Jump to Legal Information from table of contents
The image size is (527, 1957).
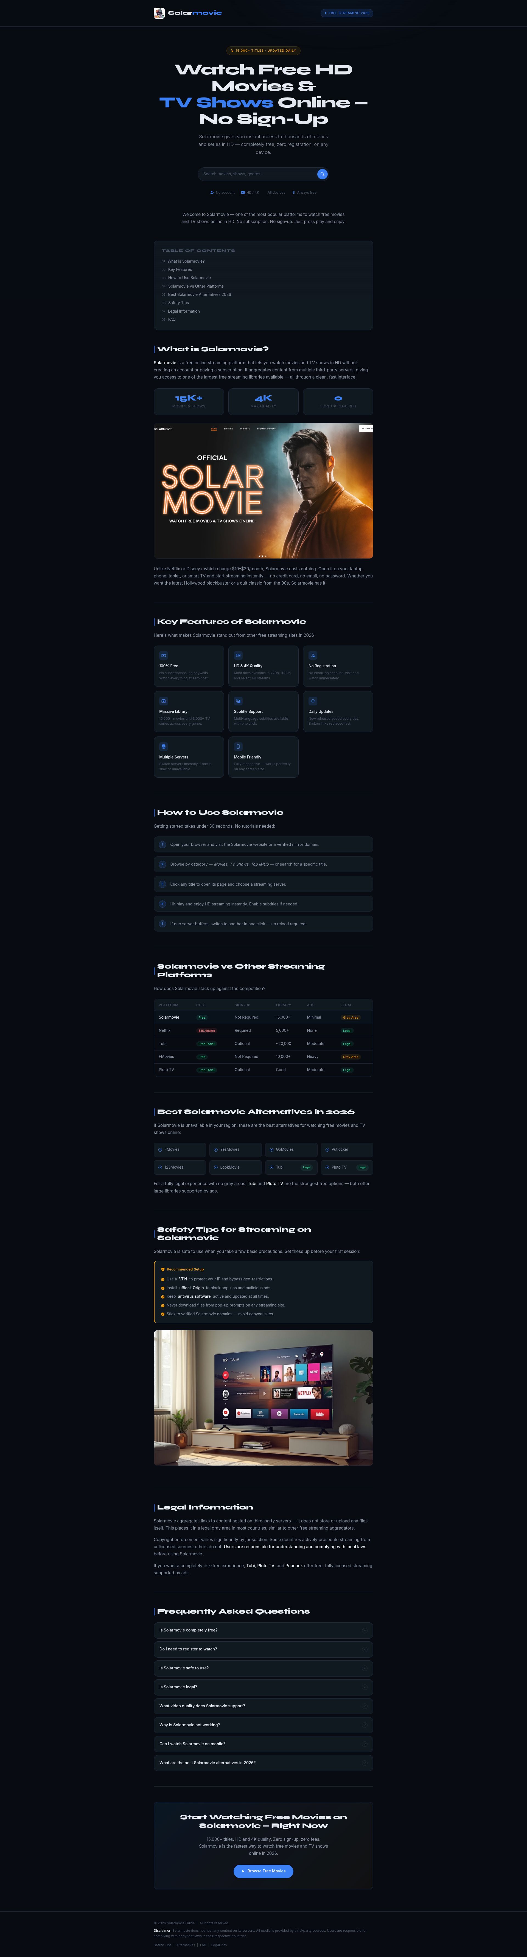coord(184,312)
